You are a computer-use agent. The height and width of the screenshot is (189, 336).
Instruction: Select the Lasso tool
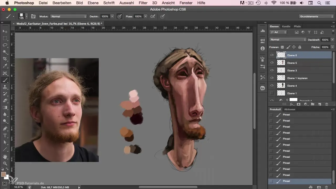click(5, 45)
